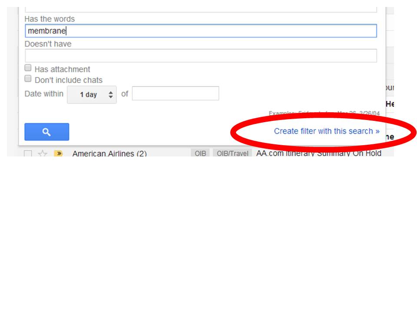Star the American Airlines email
Viewport: 417px width, 313px height.
[43, 153]
